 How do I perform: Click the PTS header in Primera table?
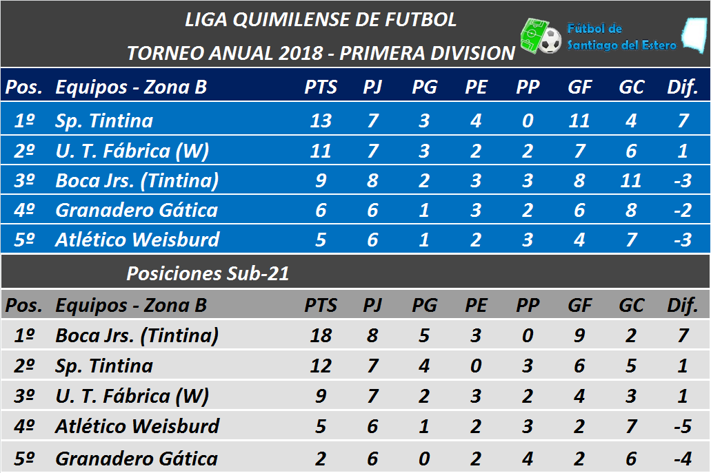click(x=321, y=87)
